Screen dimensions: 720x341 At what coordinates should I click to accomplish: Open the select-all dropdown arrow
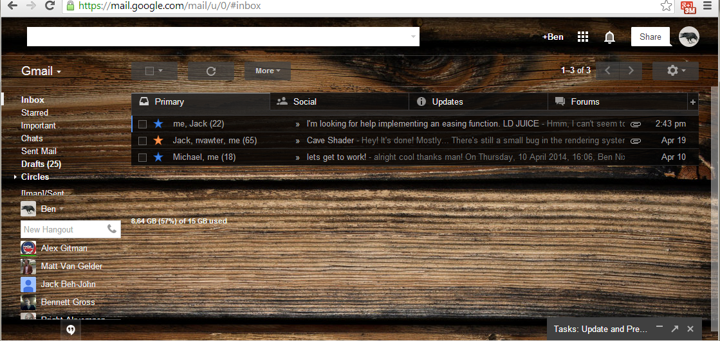[161, 71]
